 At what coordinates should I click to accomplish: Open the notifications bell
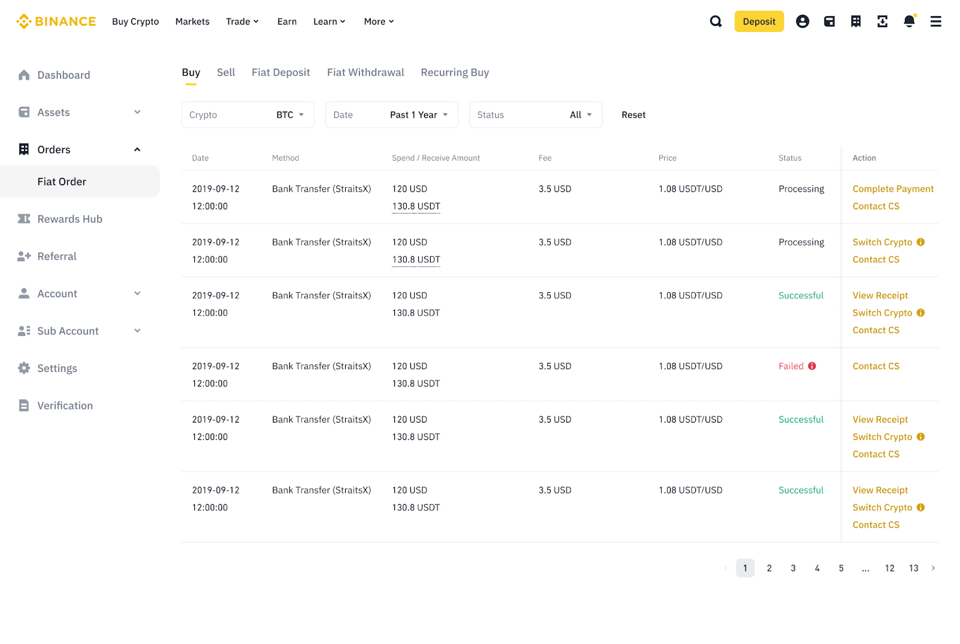click(x=910, y=22)
